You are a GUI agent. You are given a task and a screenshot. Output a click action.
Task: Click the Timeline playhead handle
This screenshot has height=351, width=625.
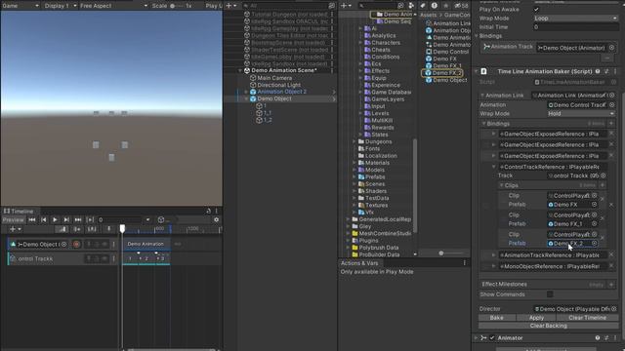tap(122, 228)
